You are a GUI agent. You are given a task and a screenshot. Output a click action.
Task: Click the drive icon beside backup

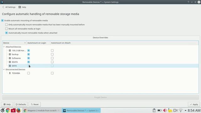coord(10,54)
